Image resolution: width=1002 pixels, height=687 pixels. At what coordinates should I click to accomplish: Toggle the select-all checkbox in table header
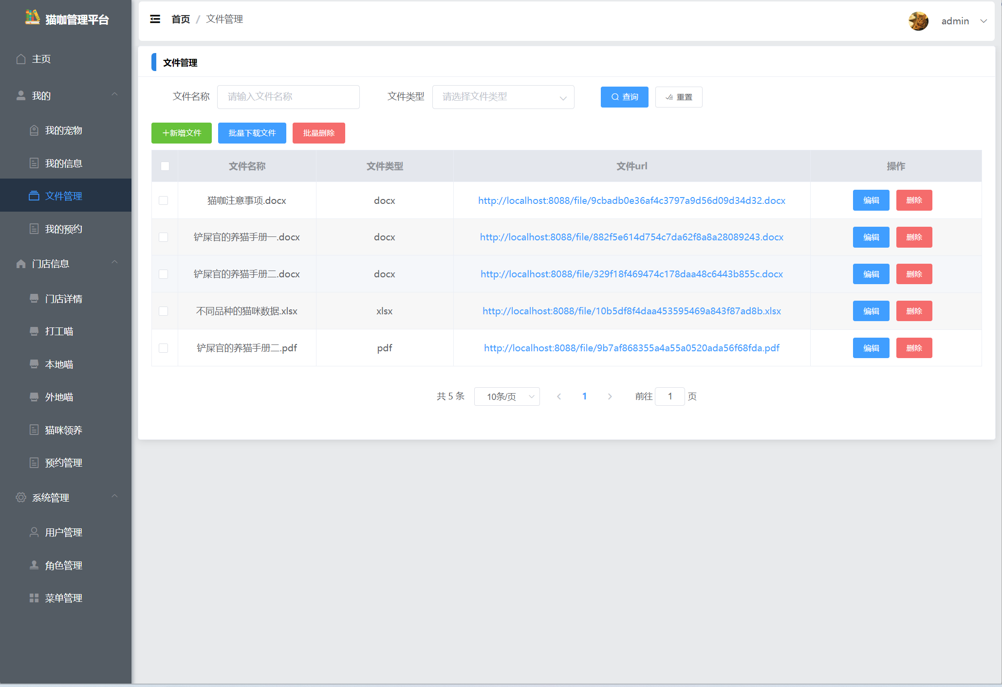tap(165, 166)
